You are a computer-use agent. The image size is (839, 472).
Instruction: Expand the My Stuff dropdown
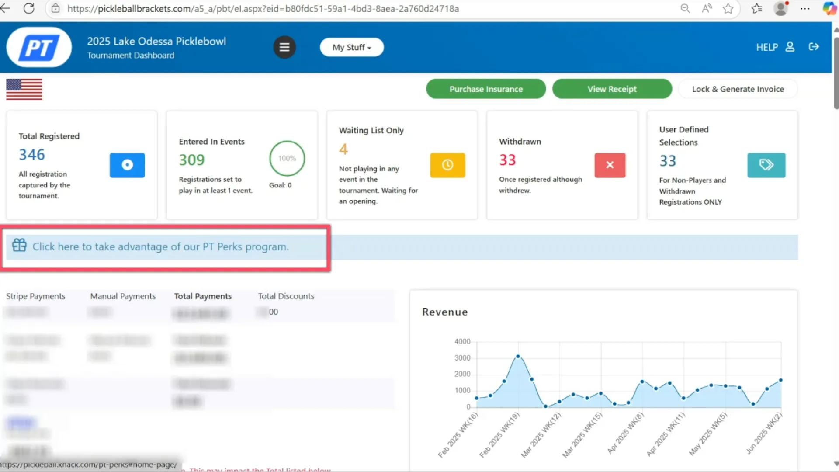pyautogui.click(x=352, y=47)
